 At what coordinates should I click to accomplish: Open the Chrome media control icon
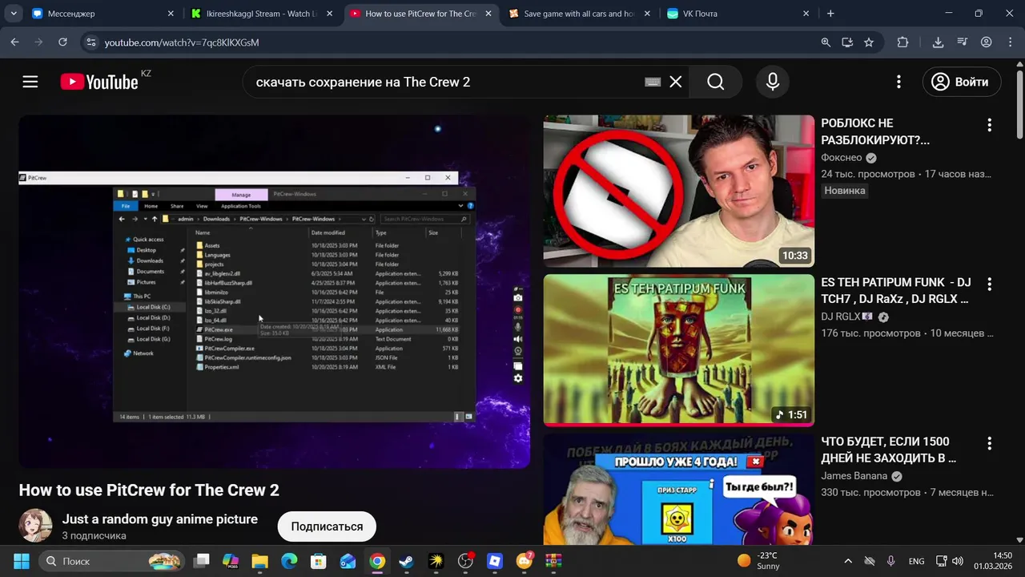pyautogui.click(x=963, y=42)
